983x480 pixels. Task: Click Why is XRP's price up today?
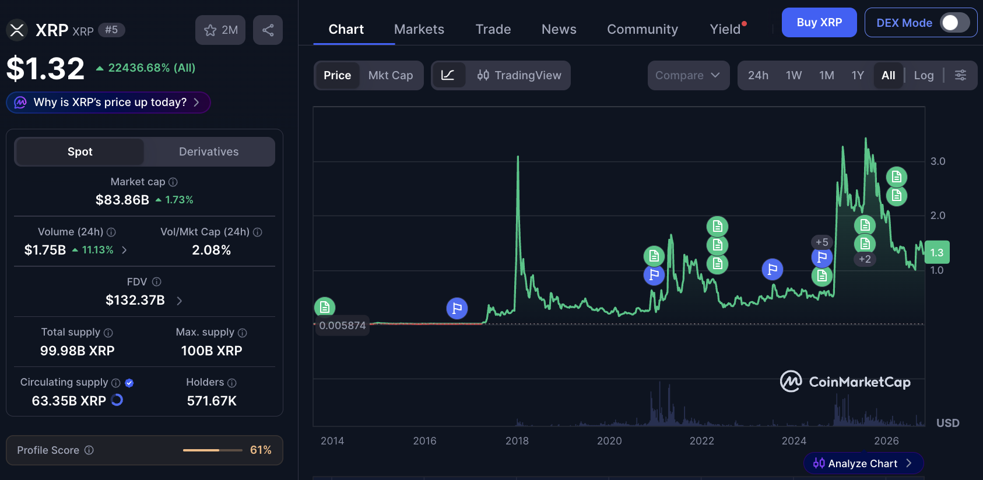(x=108, y=103)
